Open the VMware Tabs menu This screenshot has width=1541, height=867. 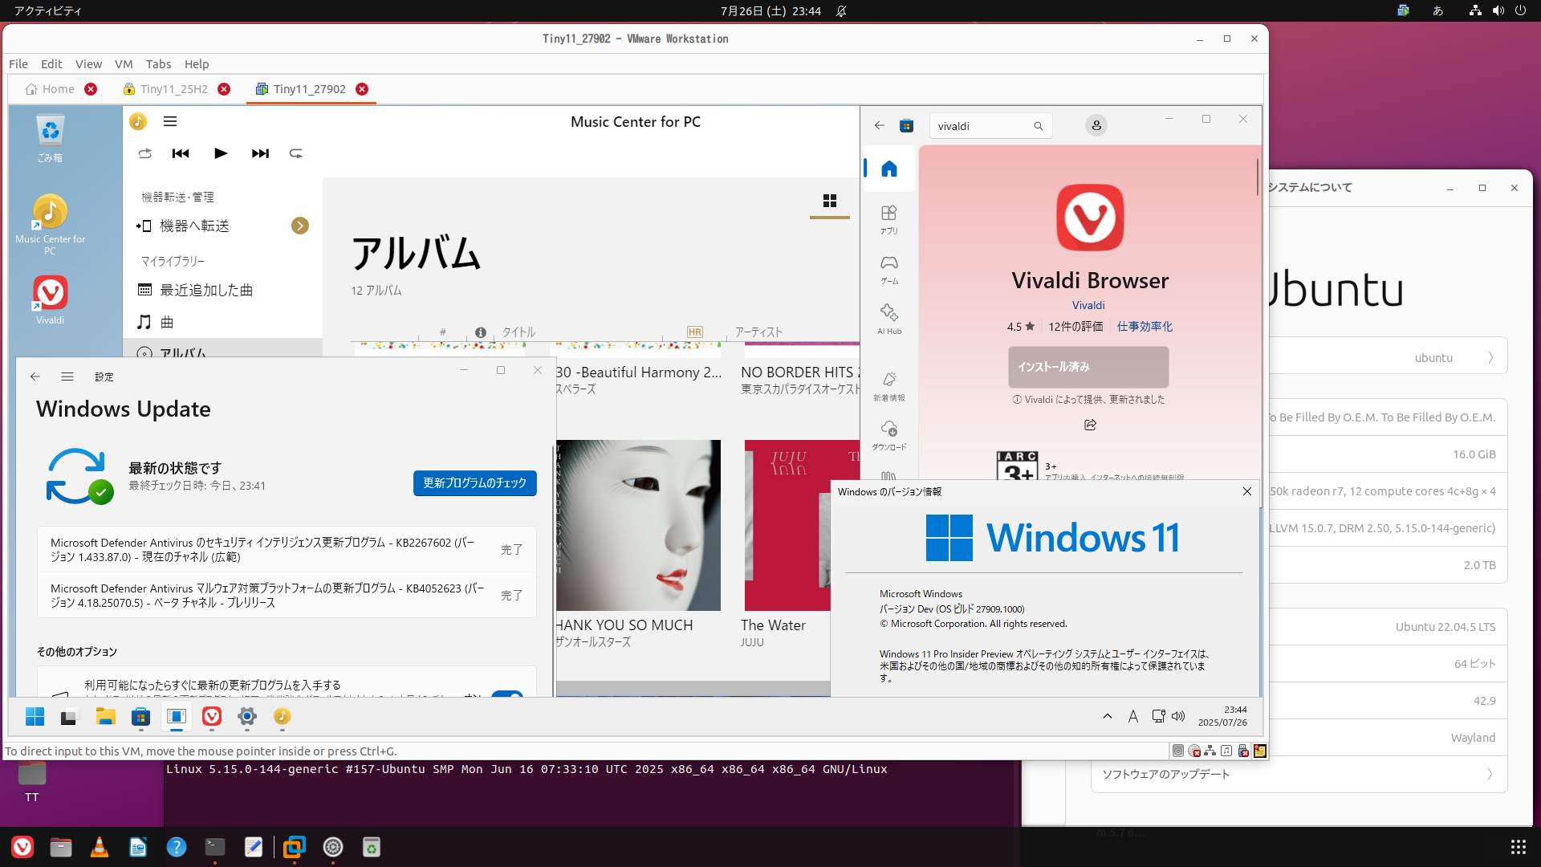tap(158, 64)
